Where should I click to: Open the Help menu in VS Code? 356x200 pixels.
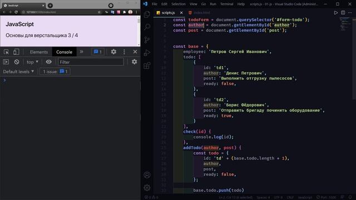pos(241,4)
